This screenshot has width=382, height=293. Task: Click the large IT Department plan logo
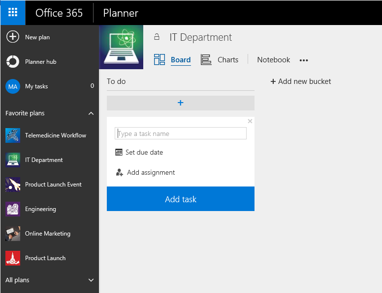pos(121,47)
